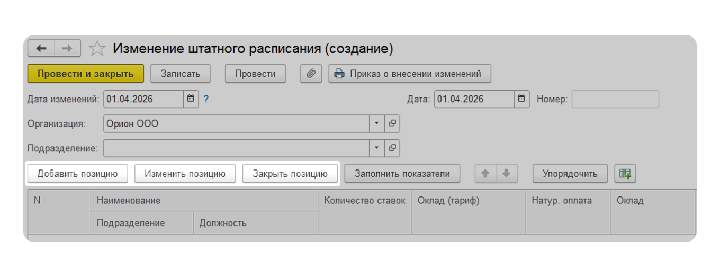This screenshot has width=720, height=277.
Task: Click the N column header
Action: coord(59,212)
